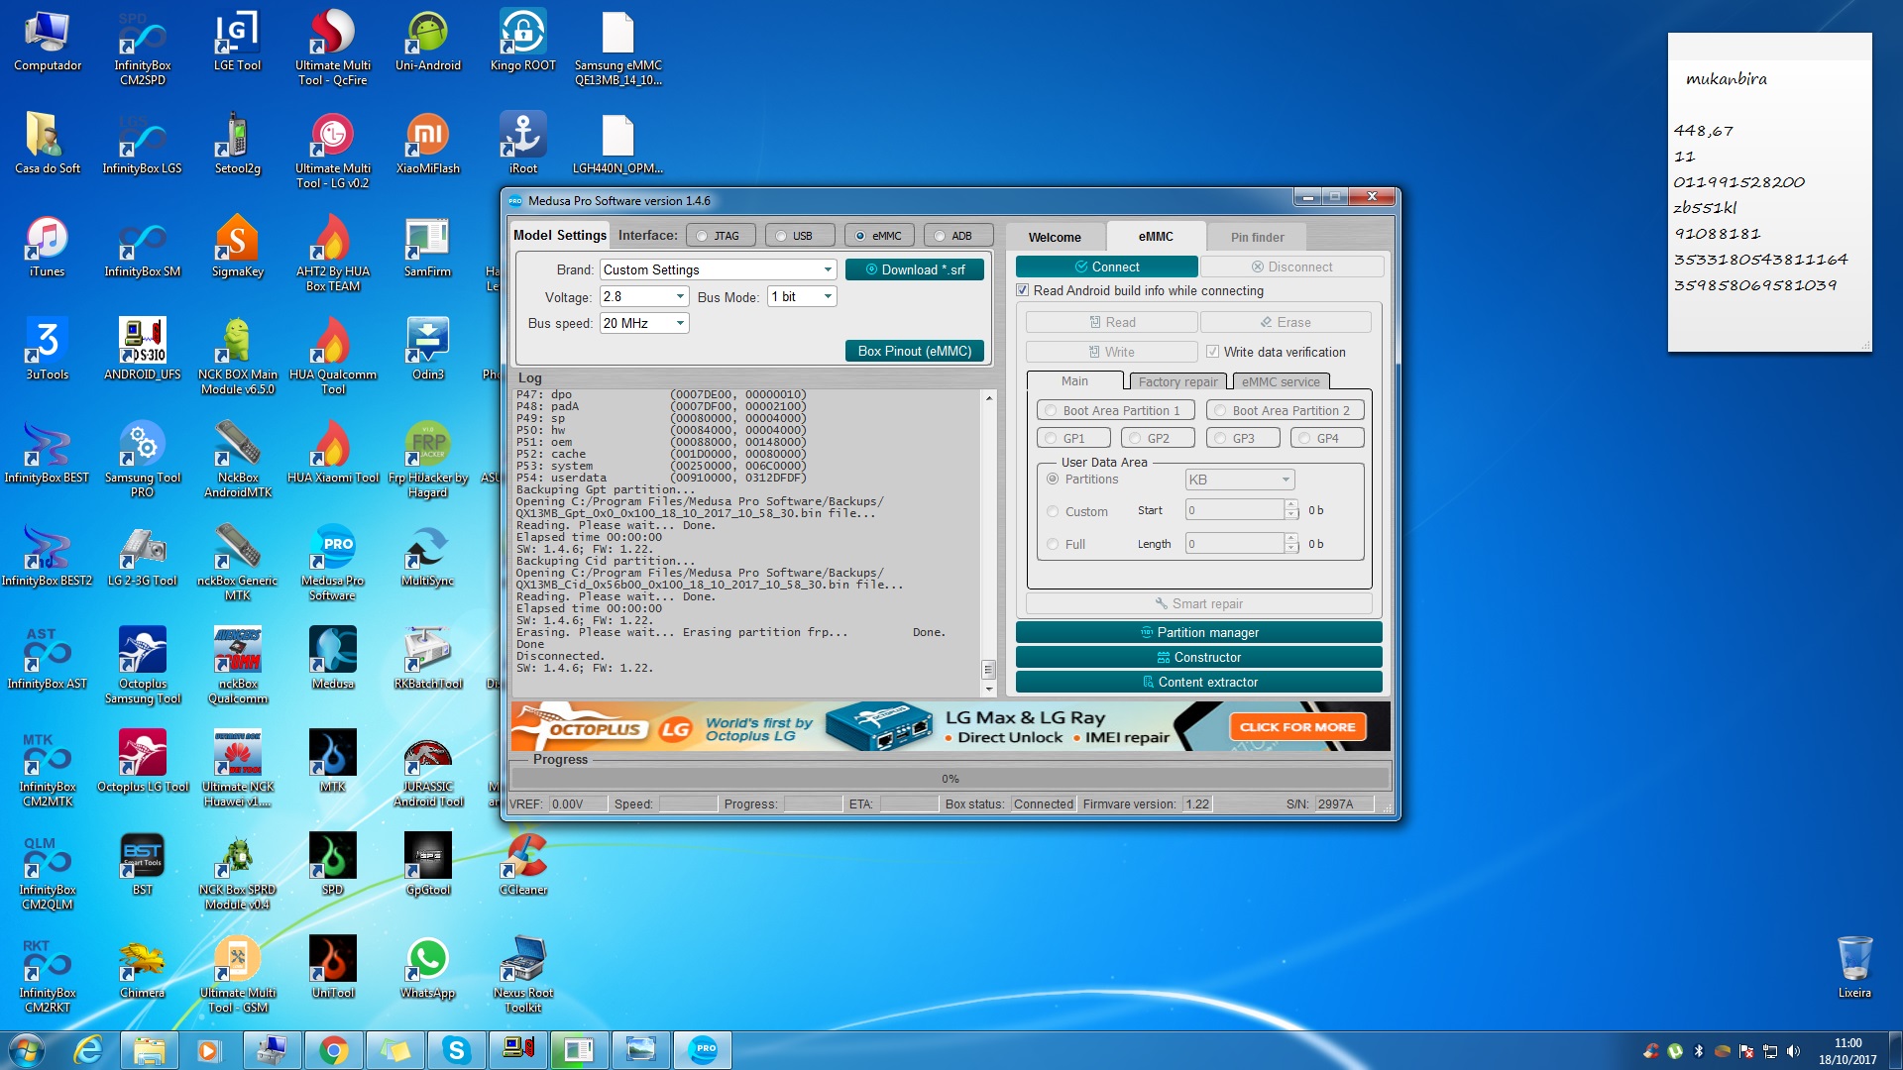Open the InfinityBox CM2SPD desktop icon
The width and height of the screenshot is (1903, 1070).
[142, 50]
